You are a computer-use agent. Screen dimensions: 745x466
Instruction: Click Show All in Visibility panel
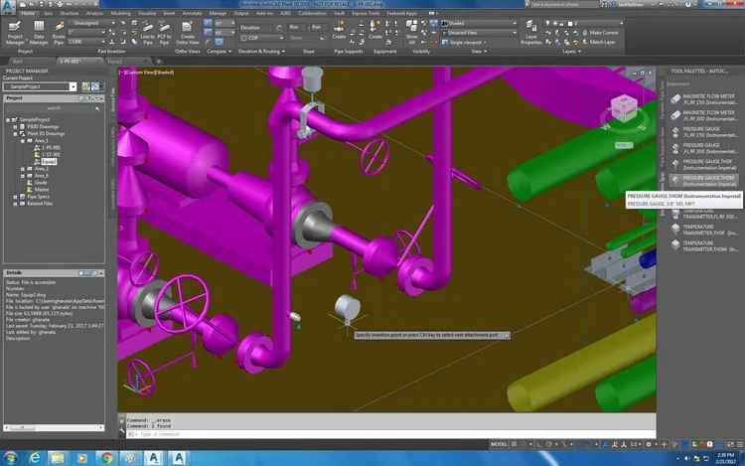point(411,32)
